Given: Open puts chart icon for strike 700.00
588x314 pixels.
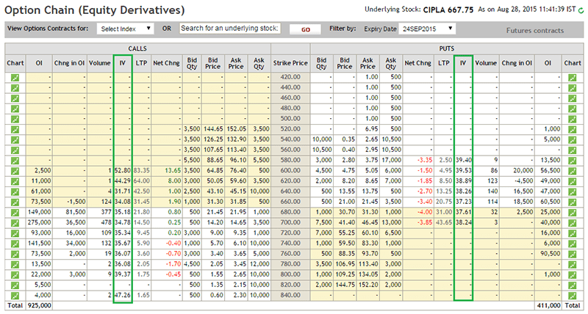Looking at the screenshot, I should (x=573, y=223).
